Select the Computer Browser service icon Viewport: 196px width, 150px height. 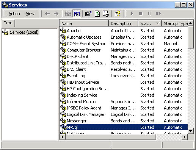(63, 50)
